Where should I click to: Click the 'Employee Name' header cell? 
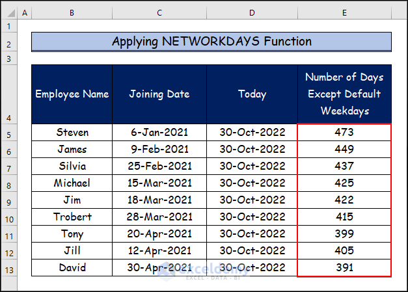(x=72, y=94)
